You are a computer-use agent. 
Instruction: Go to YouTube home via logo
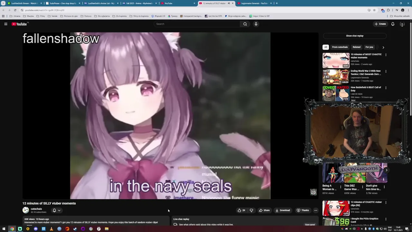point(19,24)
